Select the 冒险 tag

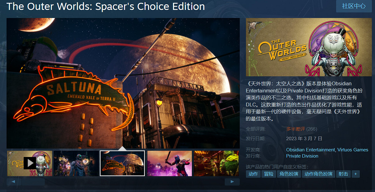click(x=269, y=174)
